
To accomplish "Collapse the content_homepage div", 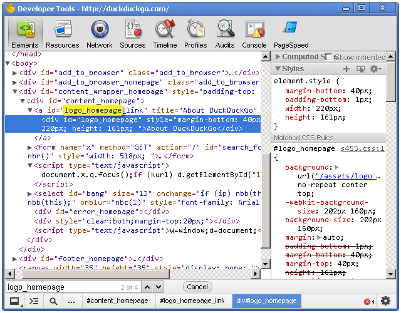I will pos(23,101).
